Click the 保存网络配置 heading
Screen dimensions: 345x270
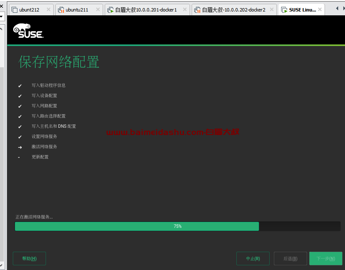tap(59, 62)
